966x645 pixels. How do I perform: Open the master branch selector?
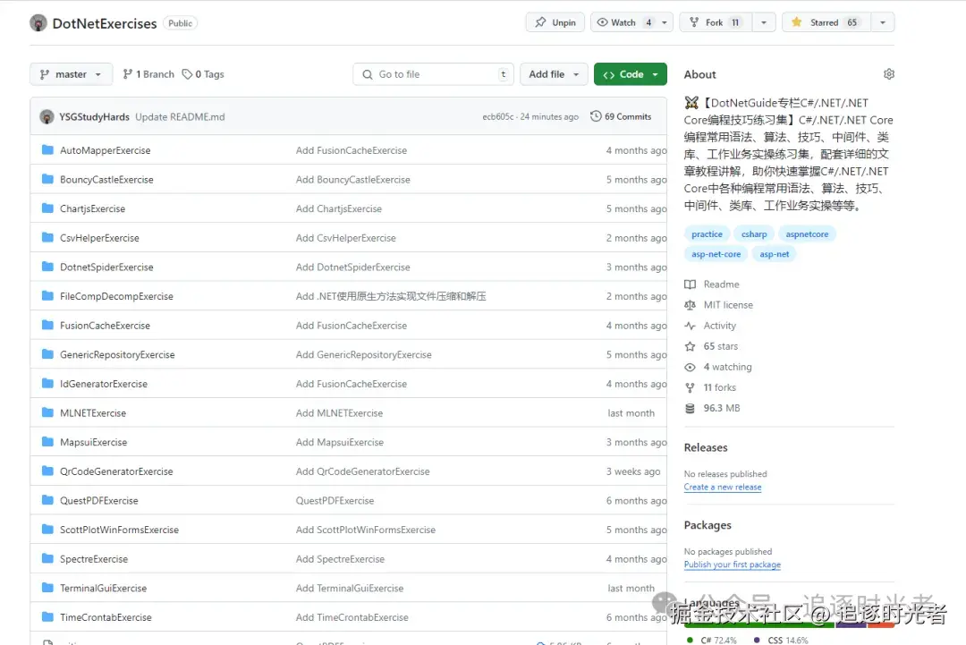(x=71, y=74)
